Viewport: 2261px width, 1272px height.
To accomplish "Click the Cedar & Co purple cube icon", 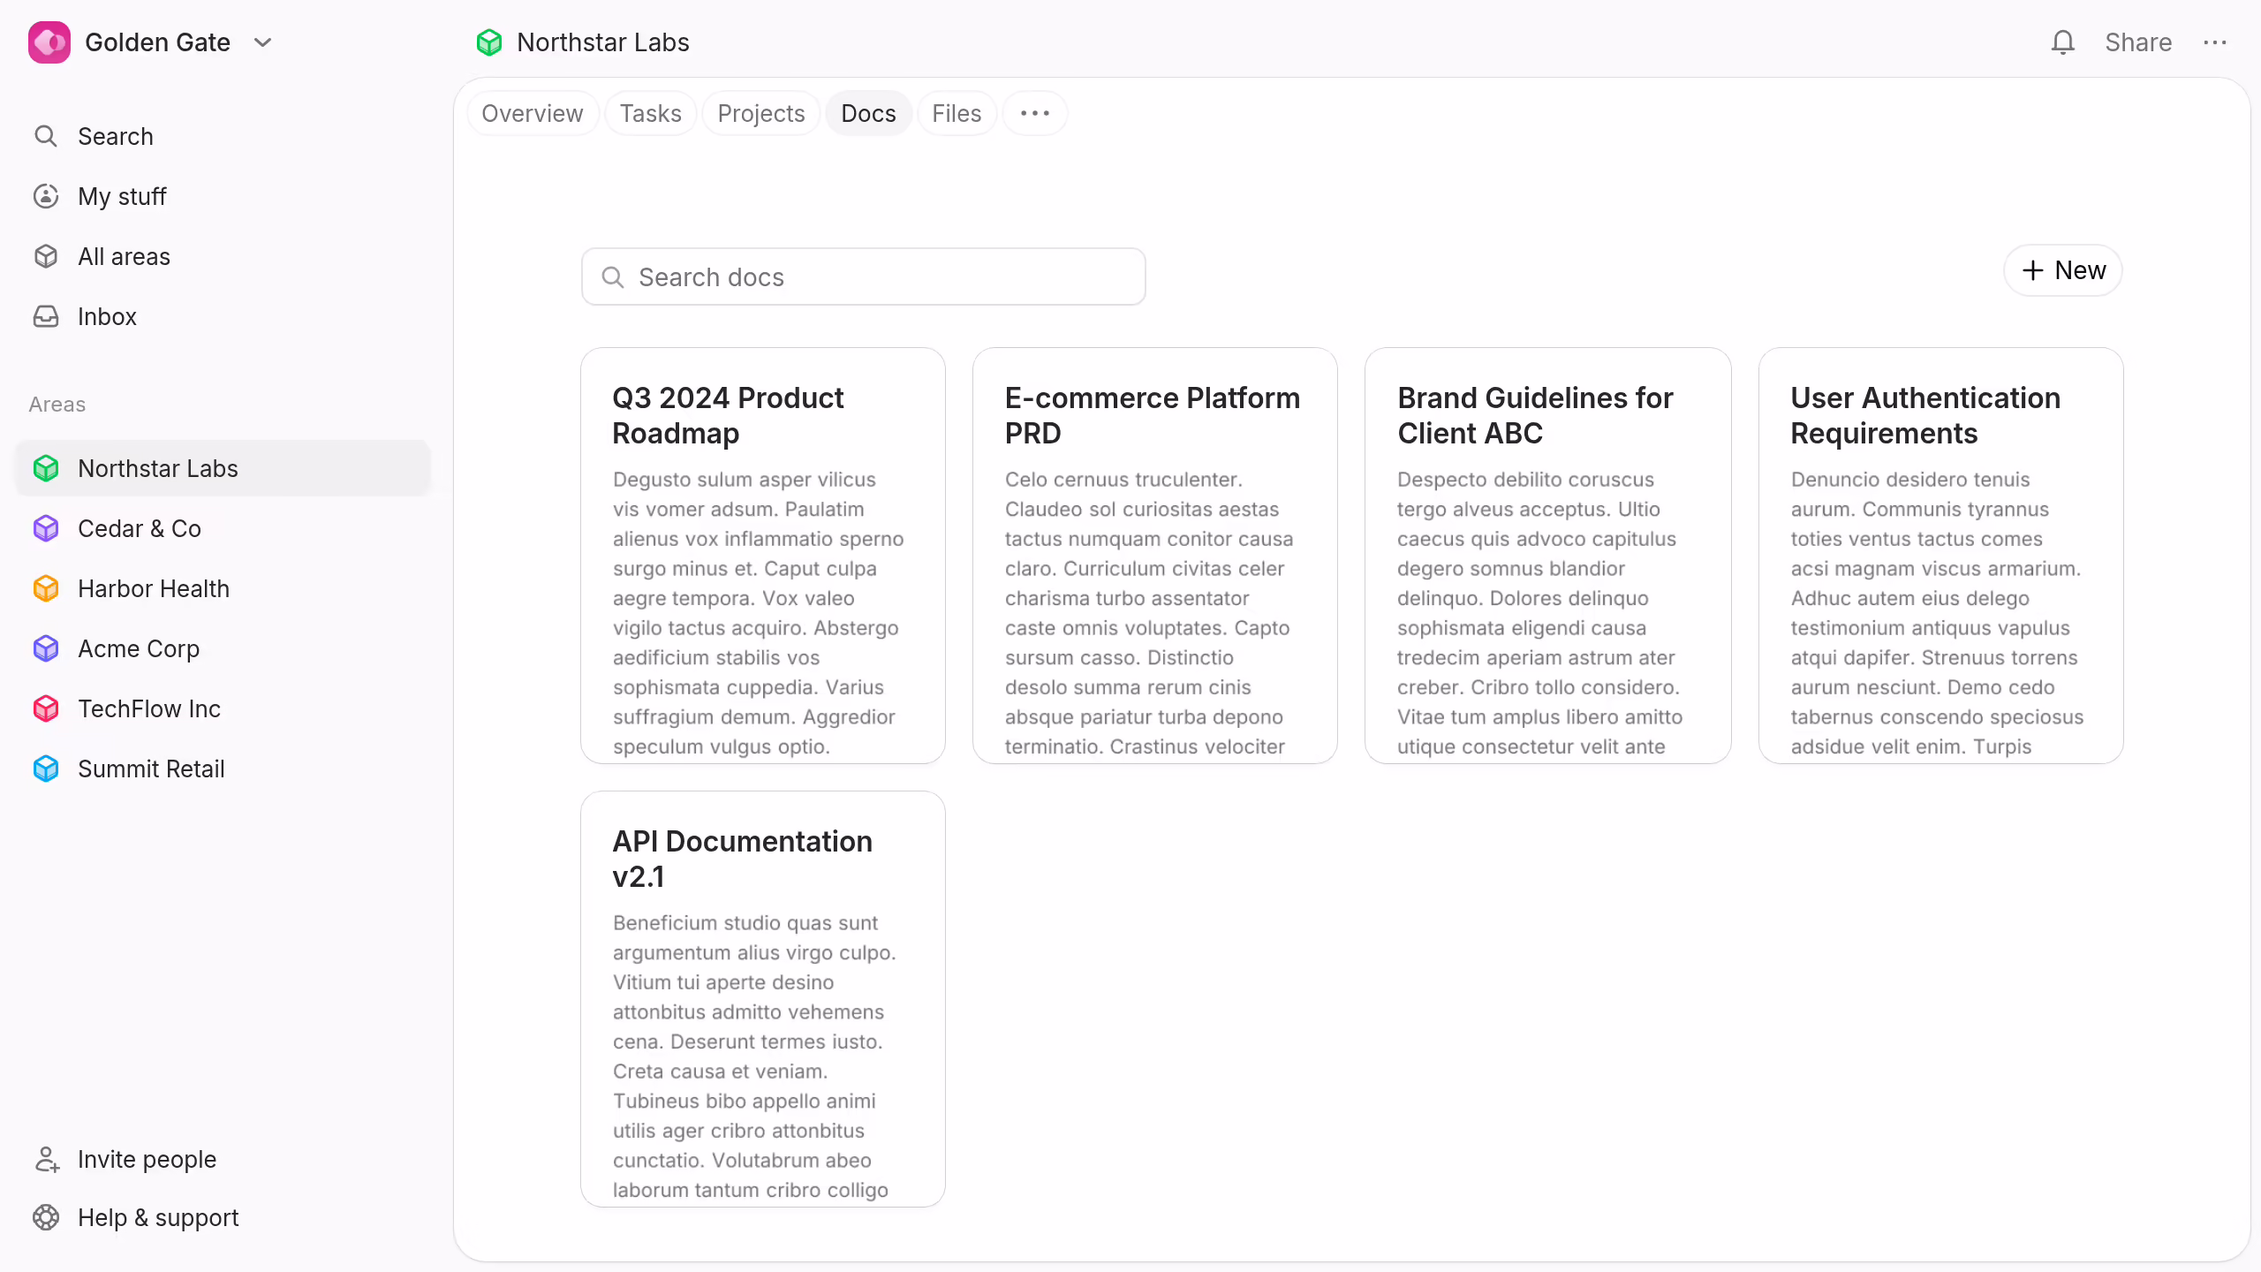I will pos(46,528).
